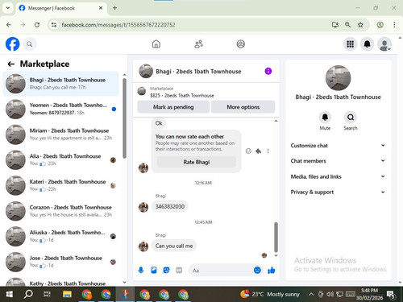Open the tab search dropdown arrow
The width and height of the screenshot is (403, 302).
click(8, 8)
